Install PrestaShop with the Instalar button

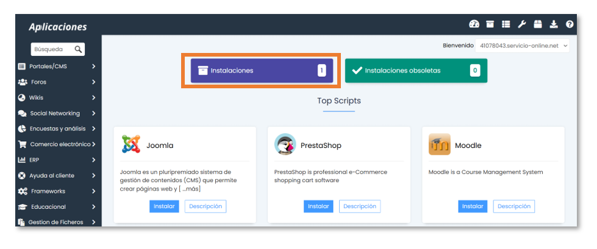pos(318,206)
